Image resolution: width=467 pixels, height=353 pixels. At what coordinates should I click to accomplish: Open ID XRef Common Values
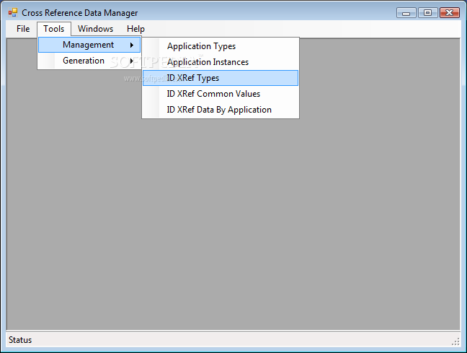[221, 94]
